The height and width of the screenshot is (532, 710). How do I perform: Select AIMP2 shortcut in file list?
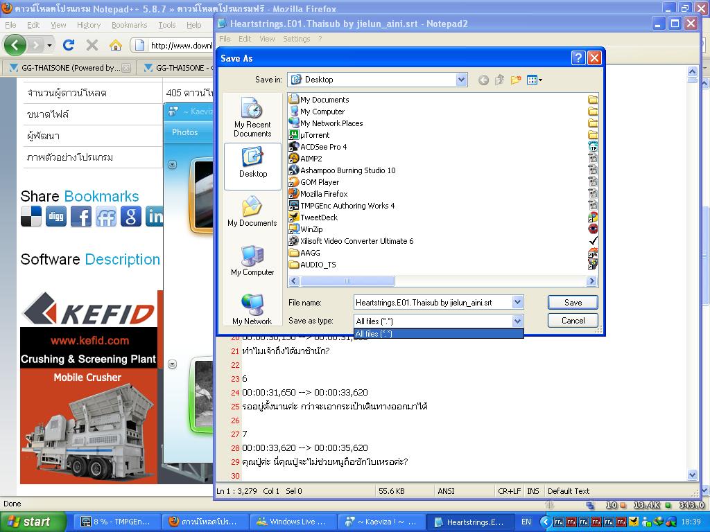point(306,159)
